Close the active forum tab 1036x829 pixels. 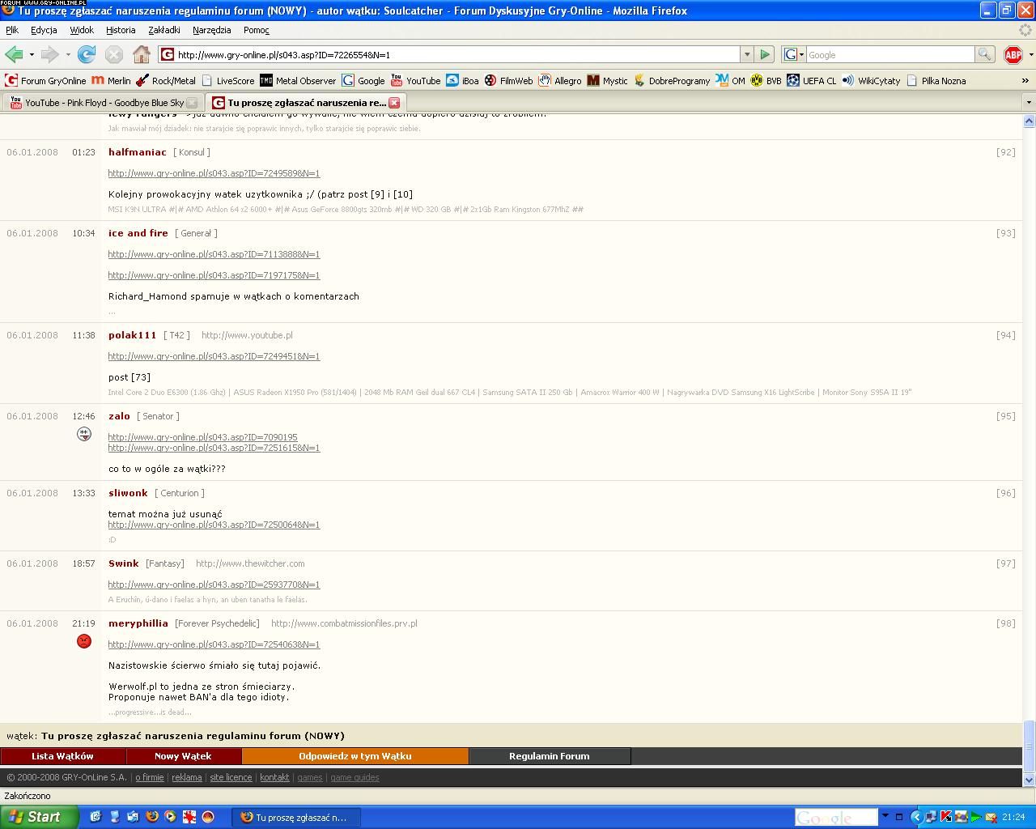[x=394, y=103]
